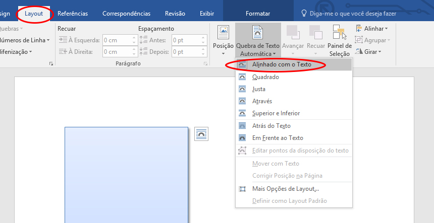Collapse the Quebra de Texto Automática menu
The width and height of the screenshot is (434, 223).
point(258,40)
